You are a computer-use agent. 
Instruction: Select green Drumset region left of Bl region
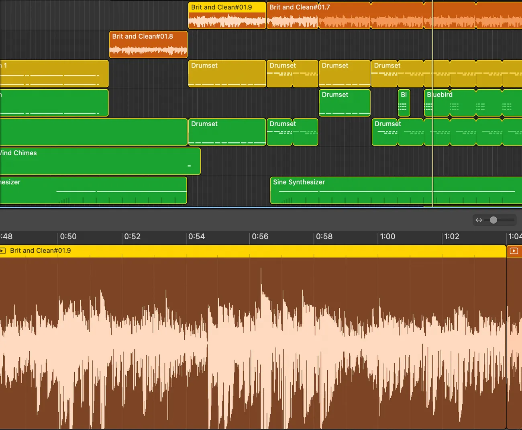point(345,103)
